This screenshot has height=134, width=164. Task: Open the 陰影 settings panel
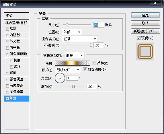(13, 29)
